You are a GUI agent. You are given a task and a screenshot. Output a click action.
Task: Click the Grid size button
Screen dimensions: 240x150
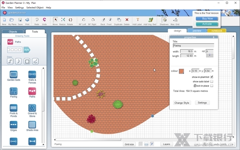coord(129,144)
